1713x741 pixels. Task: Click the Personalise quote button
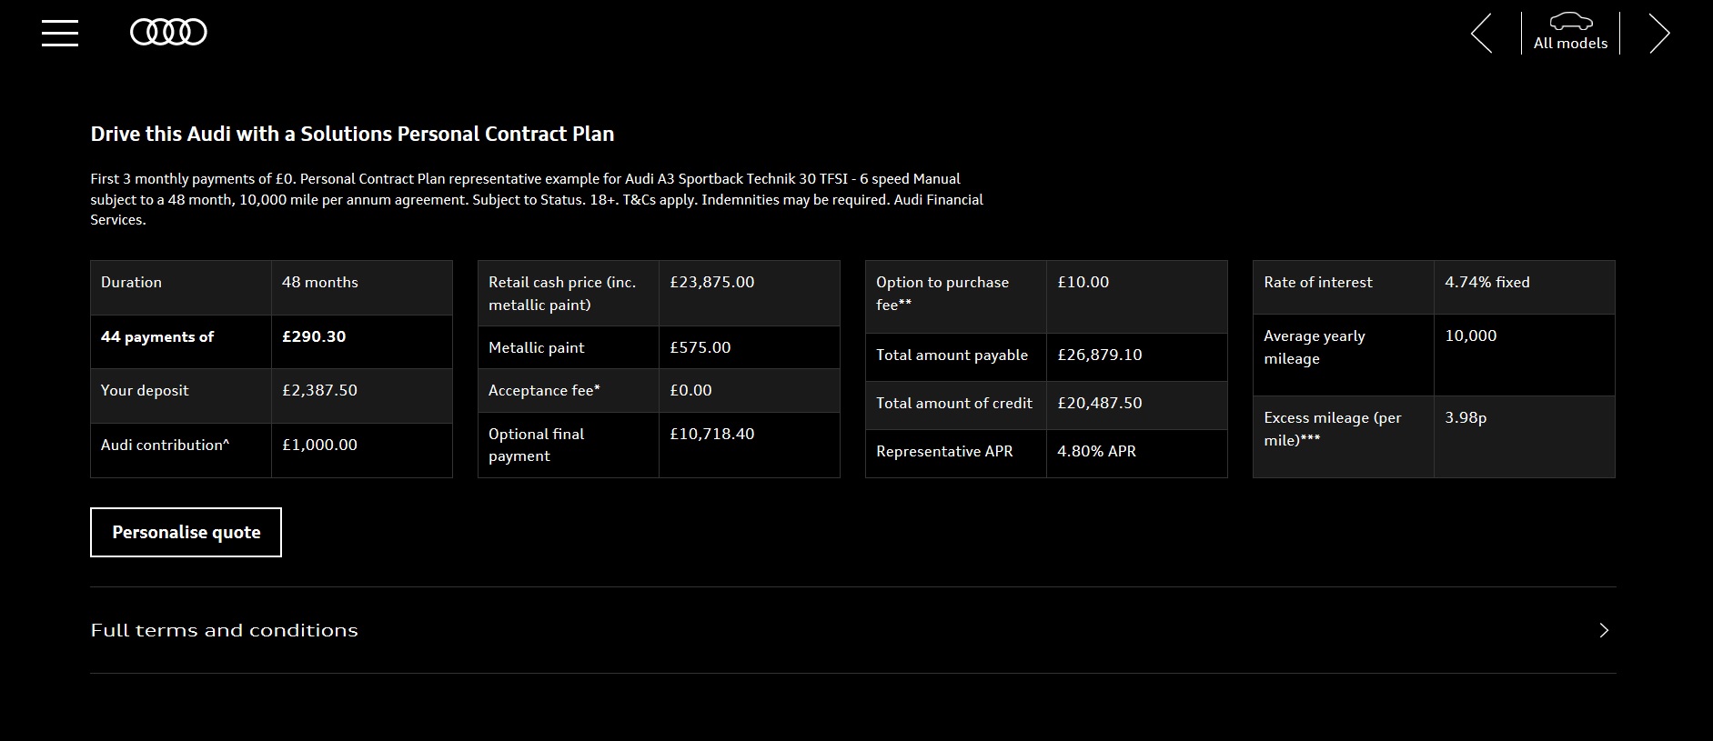coord(185,532)
